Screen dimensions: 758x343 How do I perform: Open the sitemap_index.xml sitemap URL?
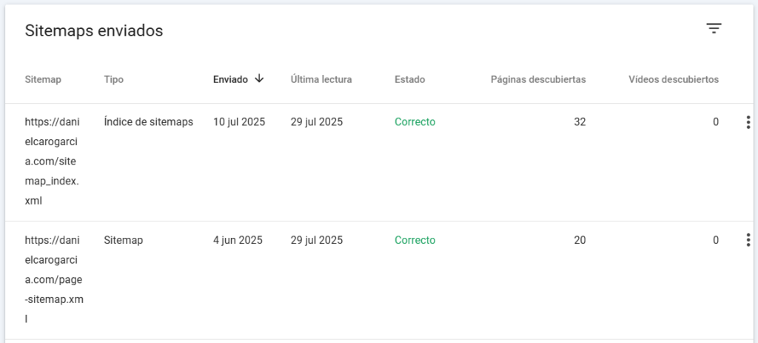pos(53,161)
